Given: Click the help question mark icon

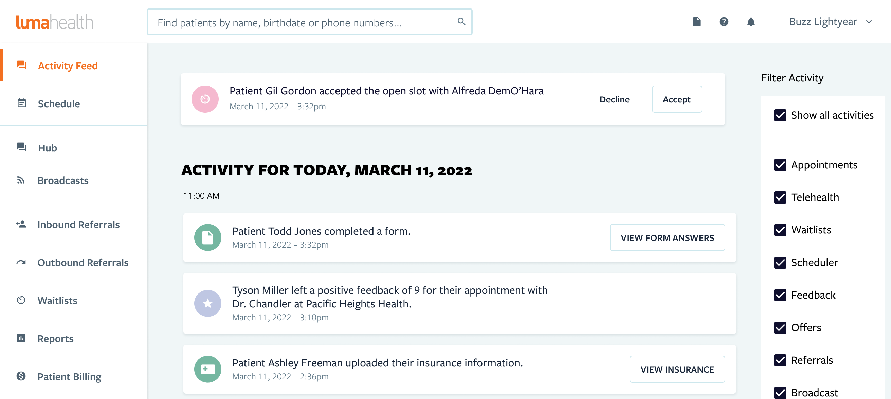Looking at the screenshot, I should [724, 22].
